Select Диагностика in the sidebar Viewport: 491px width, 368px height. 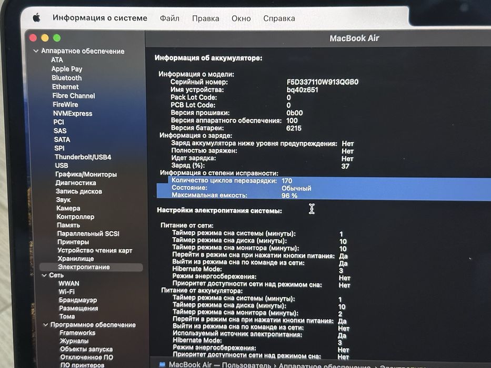coord(76,183)
